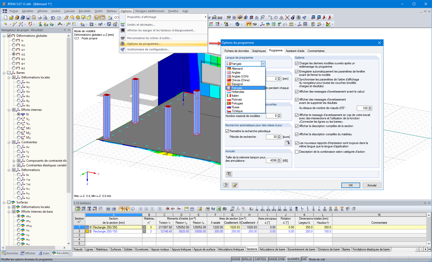Click the 'Période de recherche' input field

point(271,137)
